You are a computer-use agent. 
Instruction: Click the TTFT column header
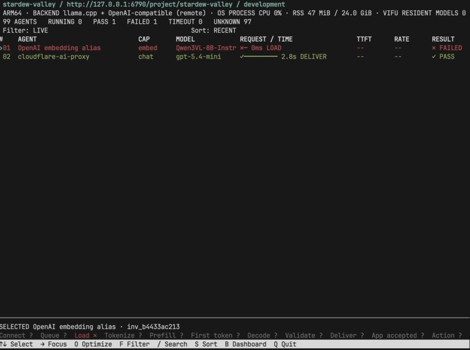(x=364, y=39)
